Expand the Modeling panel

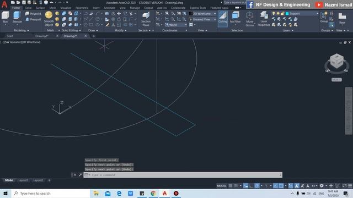tap(22, 30)
